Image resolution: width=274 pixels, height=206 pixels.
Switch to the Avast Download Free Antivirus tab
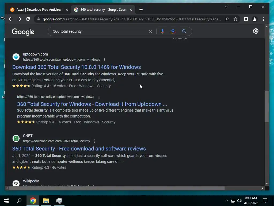coord(39,10)
